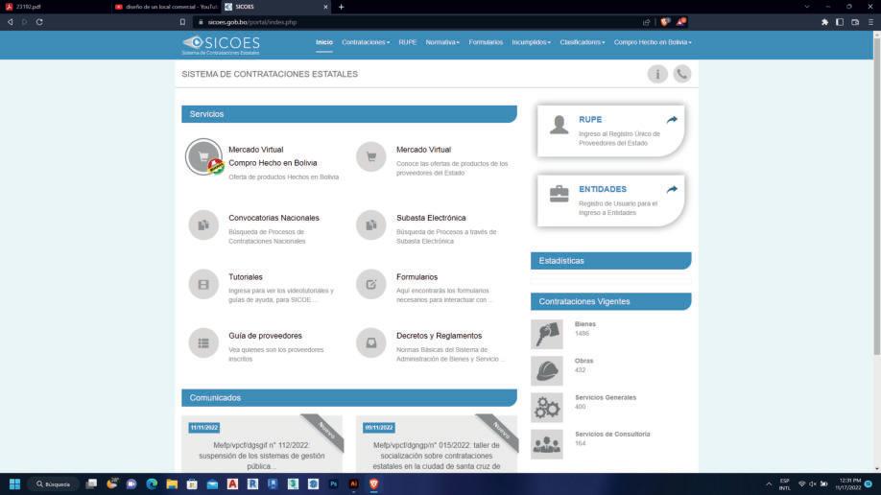The image size is (881, 495).
Task: Click the ENTIDADES briefcase icon
Action: pyautogui.click(x=560, y=194)
